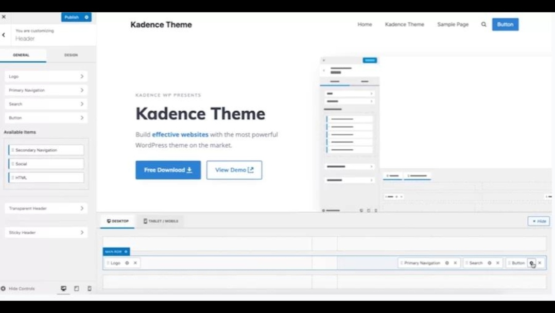Switch to the Design tab
The width and height of the screenshot is (555, 313).
point(72,55)
